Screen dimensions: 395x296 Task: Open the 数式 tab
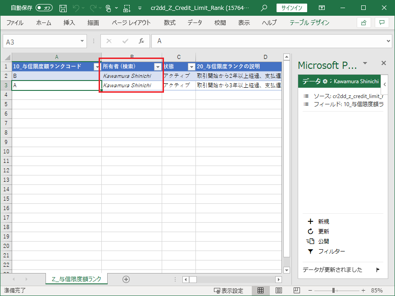point(170,22)
